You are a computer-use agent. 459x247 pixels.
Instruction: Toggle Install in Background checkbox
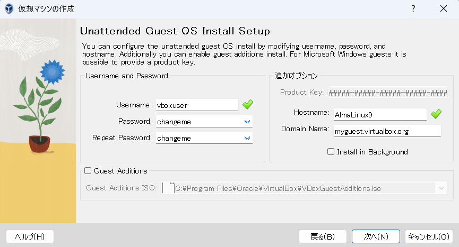click(331, 152)
